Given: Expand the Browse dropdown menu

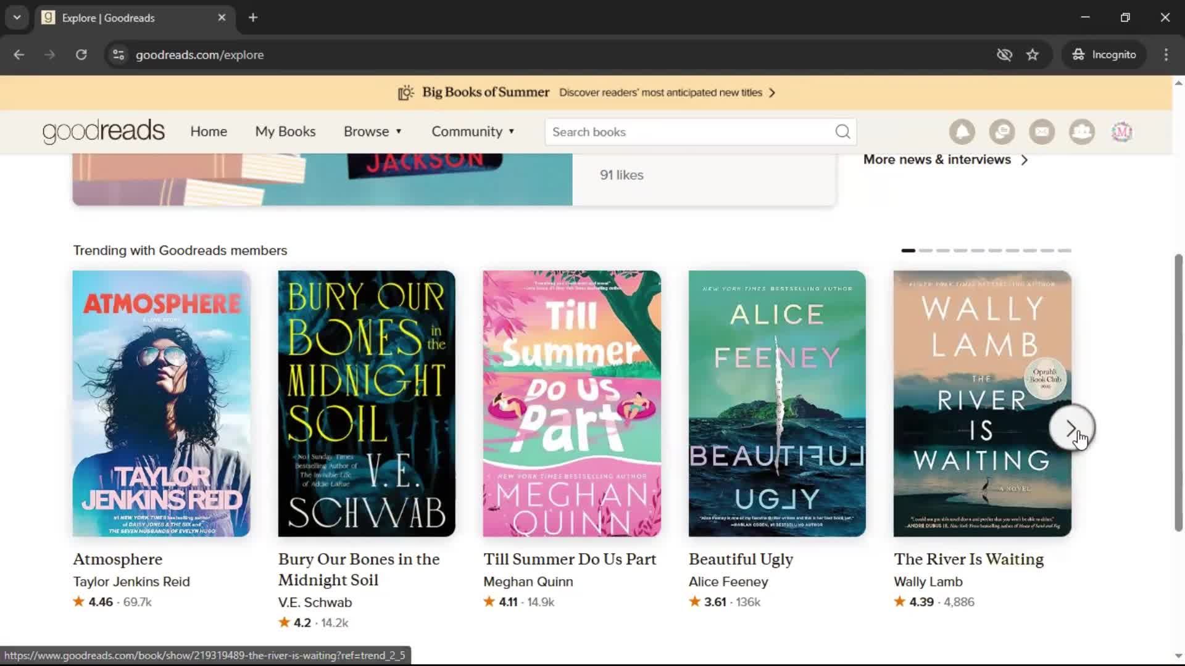Looking at the screenshot, I should click(x=373, y=132).
